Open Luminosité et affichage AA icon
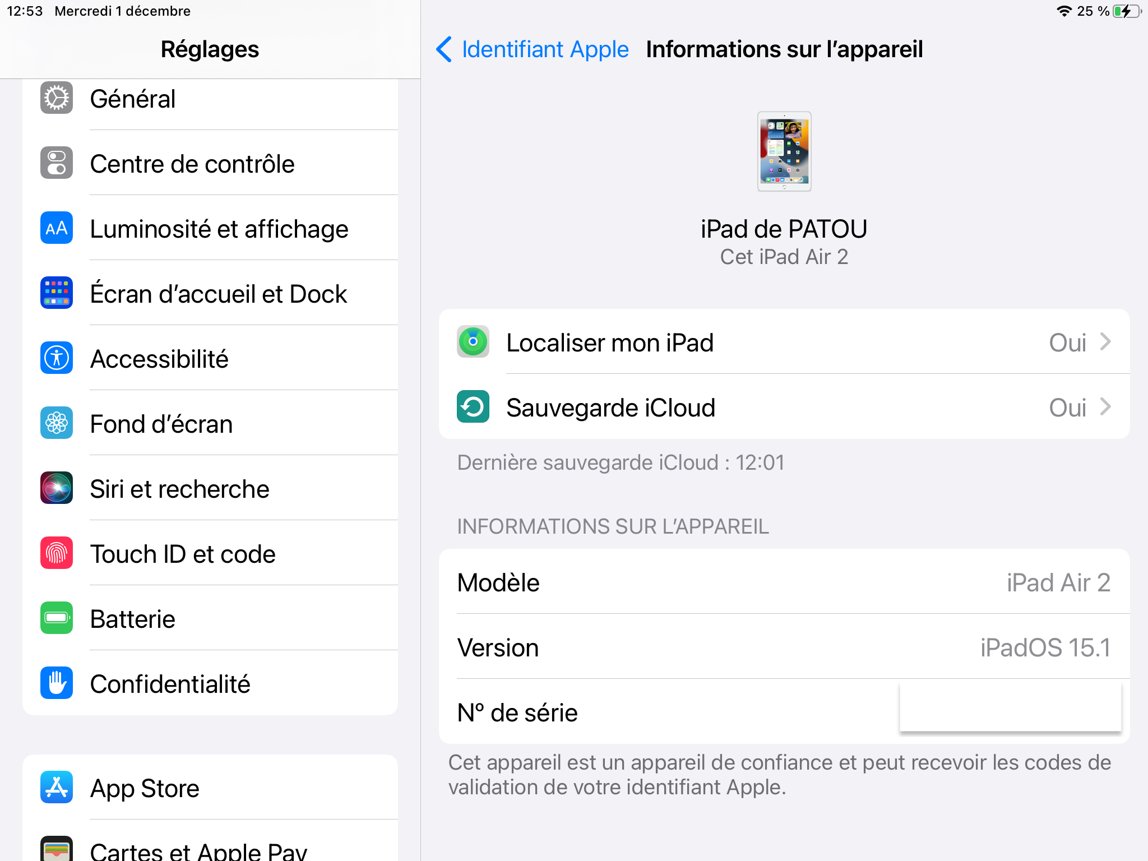Screen dimensions: 1148x861 tap(57, 228)
